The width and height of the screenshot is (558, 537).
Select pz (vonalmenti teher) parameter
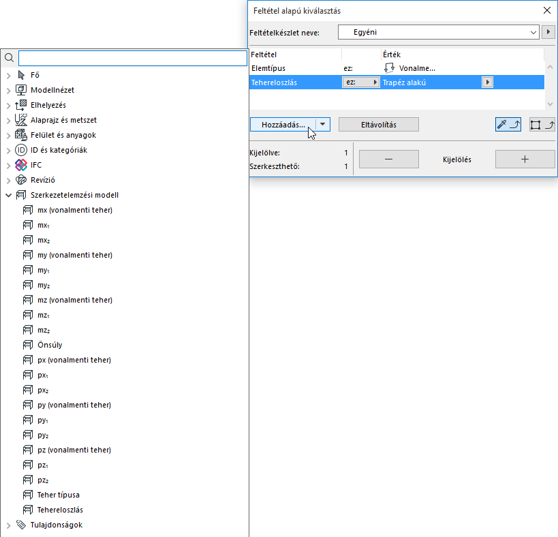[74, 450]
